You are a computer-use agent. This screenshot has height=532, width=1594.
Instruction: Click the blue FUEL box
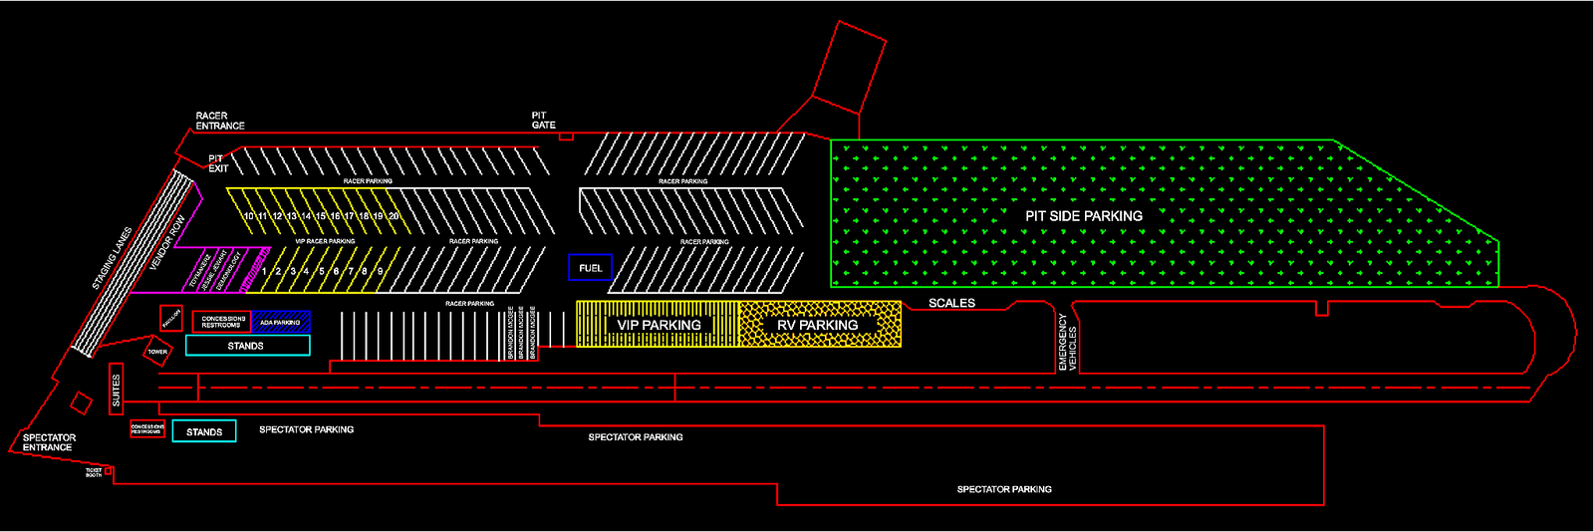(x=590, y=268)
